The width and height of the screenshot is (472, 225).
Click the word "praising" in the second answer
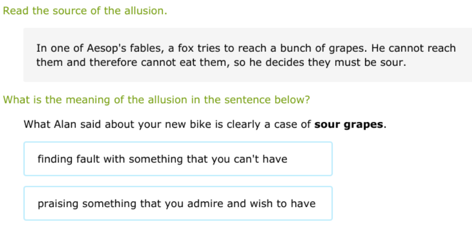(58, 204)
